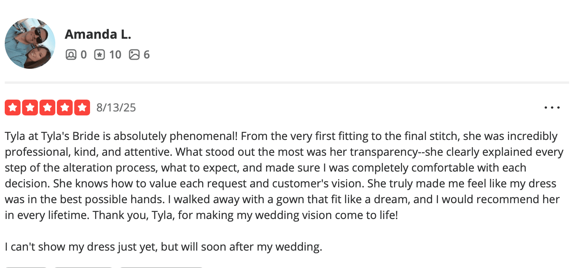Click the photos icon beside 6
Image resolution: width=579 pixels, height=268 pixels.
point(134,55)
